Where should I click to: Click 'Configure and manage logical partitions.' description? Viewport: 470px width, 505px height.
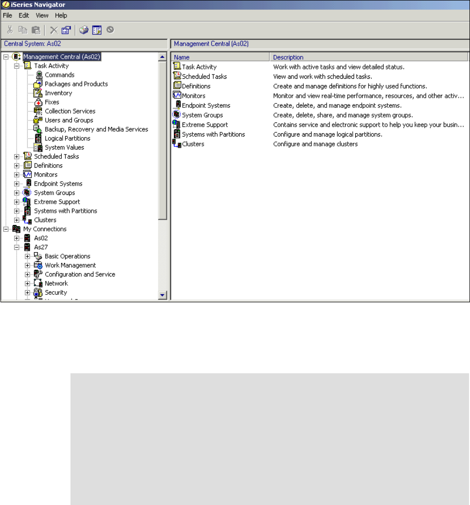[x=328, y=134]
